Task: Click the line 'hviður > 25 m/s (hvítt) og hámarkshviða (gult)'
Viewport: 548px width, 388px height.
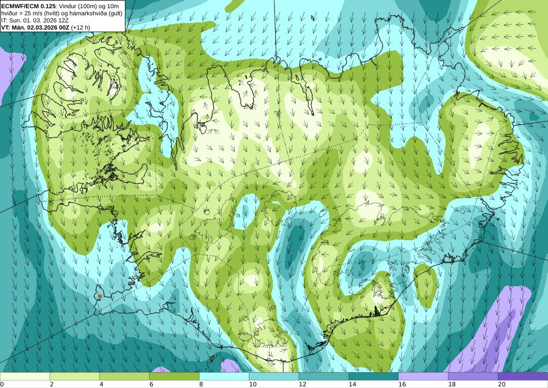Action: point(62,13)
